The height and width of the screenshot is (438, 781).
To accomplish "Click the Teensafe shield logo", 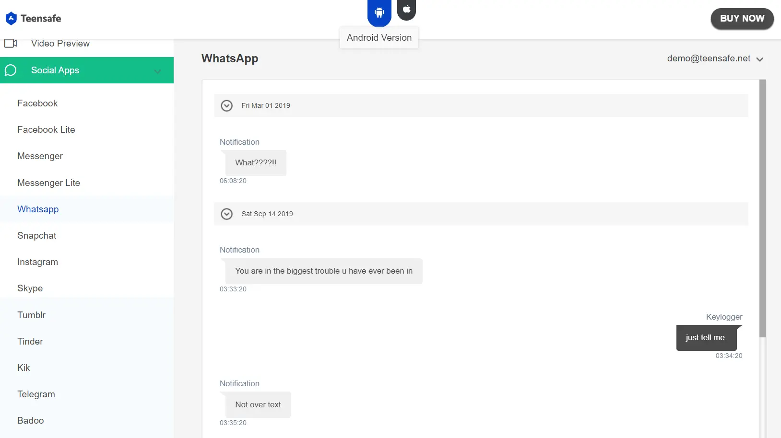I will tap(11, 19).
